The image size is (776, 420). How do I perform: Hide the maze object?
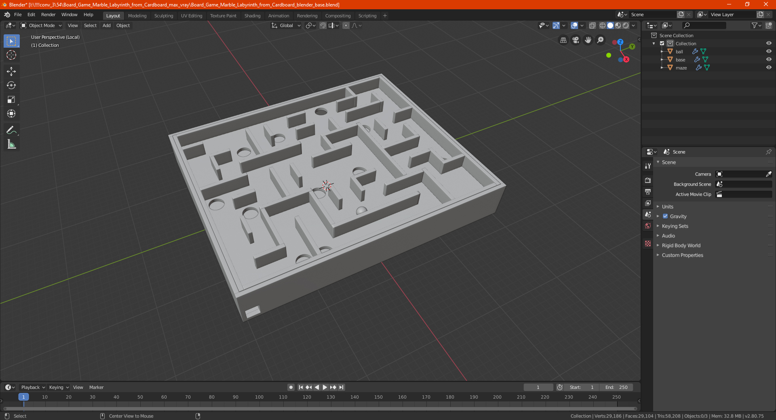coord(769,67)
